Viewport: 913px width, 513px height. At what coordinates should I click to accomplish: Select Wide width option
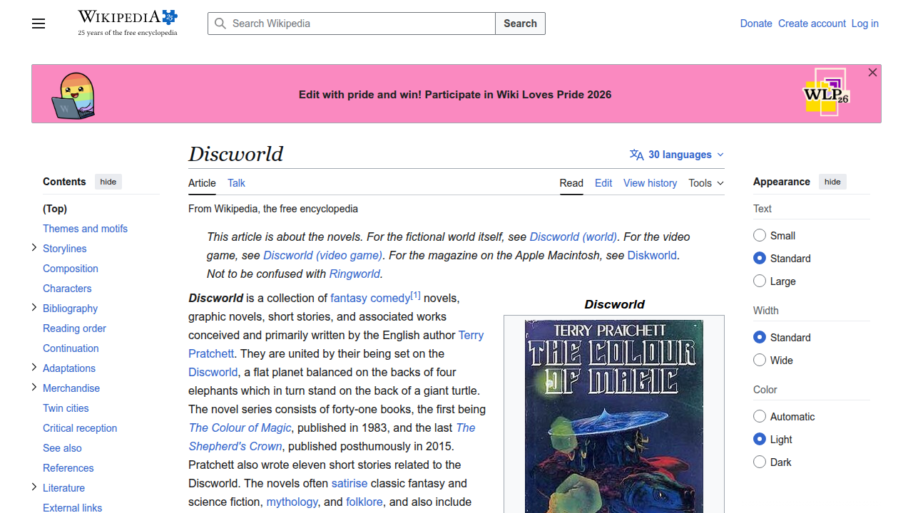(x=760, y=360)
